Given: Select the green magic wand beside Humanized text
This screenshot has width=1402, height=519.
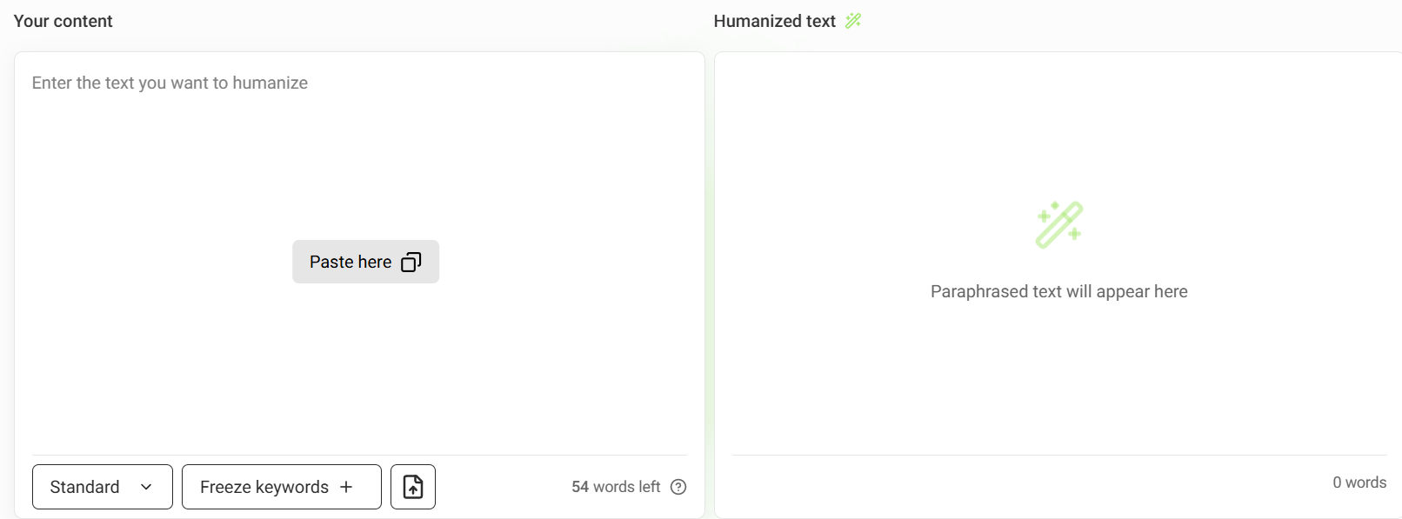Looking at the screenshot, I should click(852, 20).
